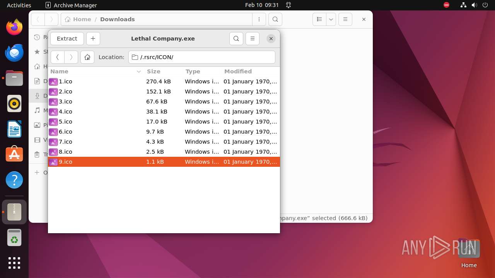Open search in Archive Manager
The image size is (495, 278).
[236, 39]
